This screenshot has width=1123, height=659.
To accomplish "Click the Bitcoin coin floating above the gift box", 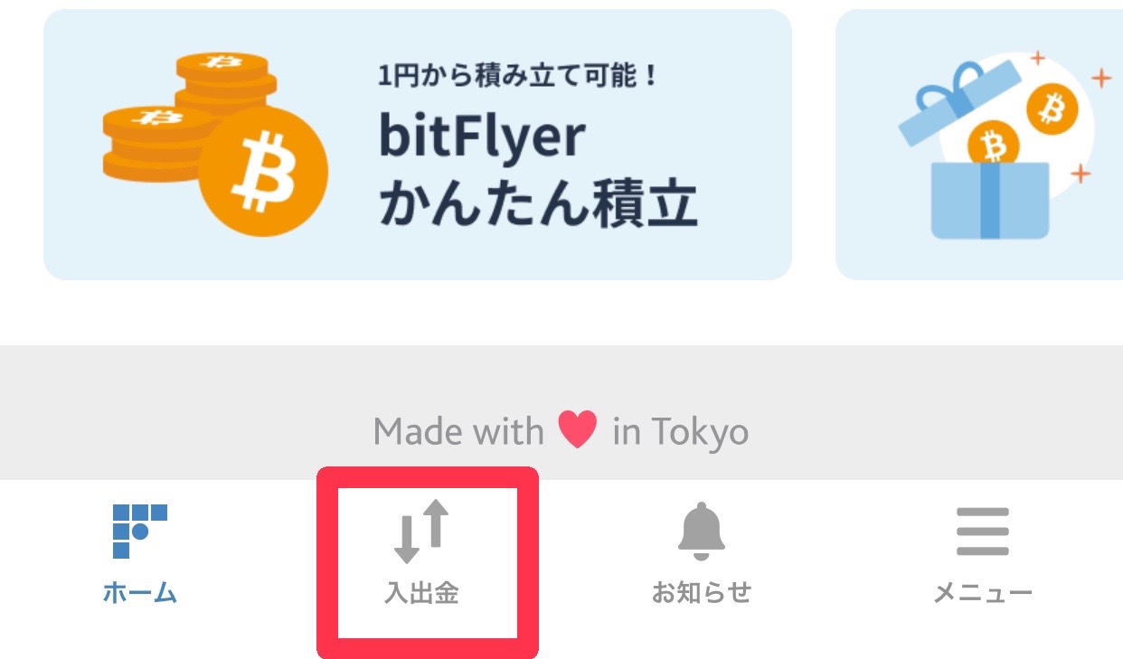I will point(1052,109).
